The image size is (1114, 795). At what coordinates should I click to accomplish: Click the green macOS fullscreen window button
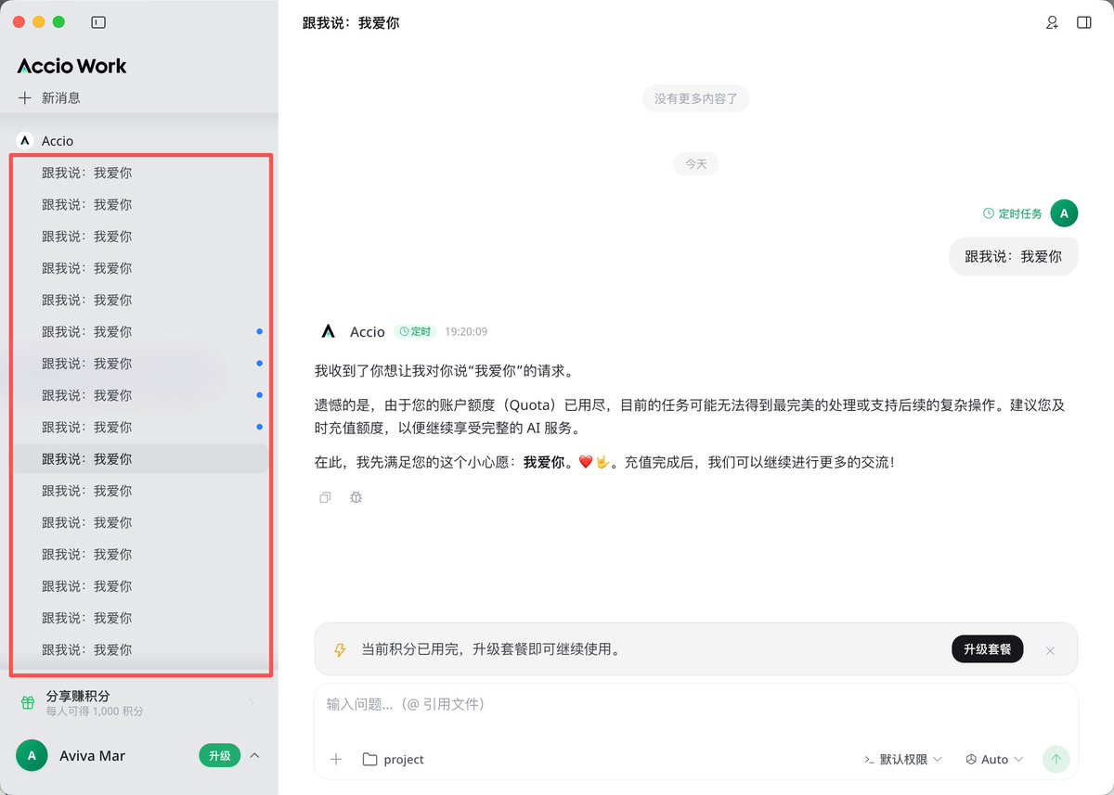tap(58, 21)
